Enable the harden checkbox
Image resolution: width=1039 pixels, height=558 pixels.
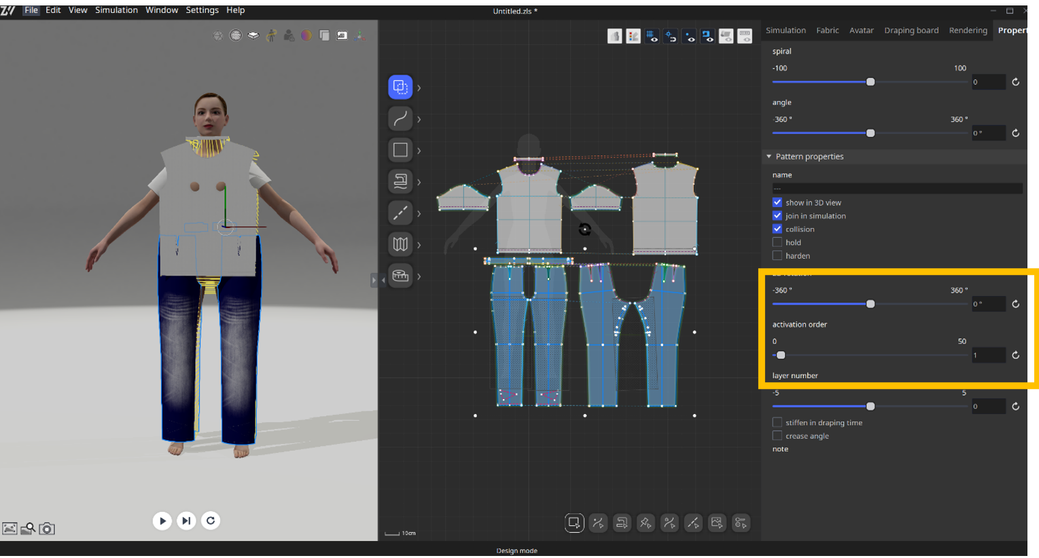(777, 256)
